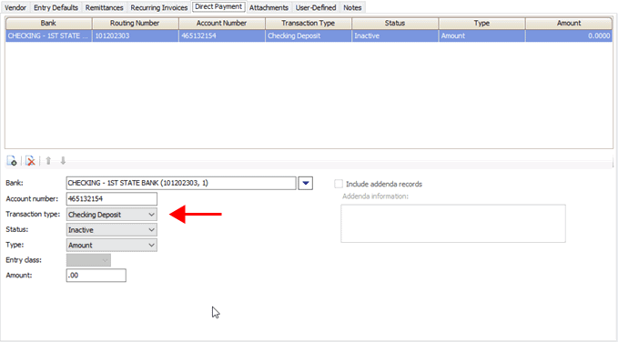Select grid cell CHECKING - 1ST STATE
The height and width of the screenshot is (342, 618).
click(48, 35)
